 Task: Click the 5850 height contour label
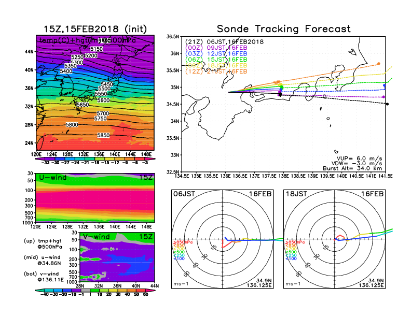point(104,135)
